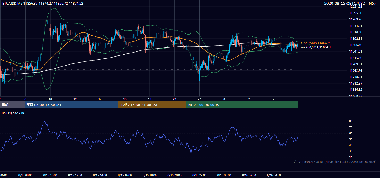This screenshot has width=380, height=178.
Task: Click price axis label 11918.26
Action: [356, 32]
